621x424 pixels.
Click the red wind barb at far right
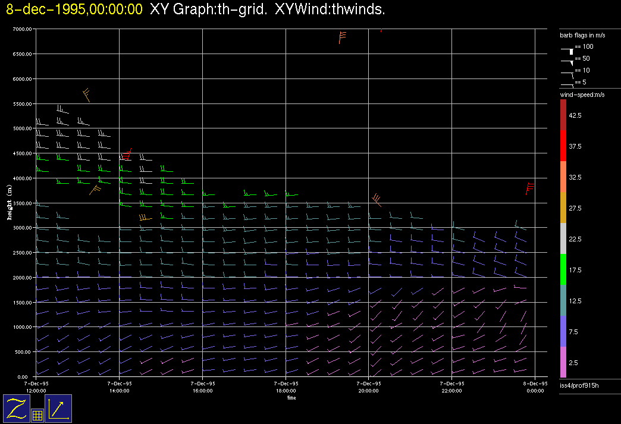pos(529,188)
